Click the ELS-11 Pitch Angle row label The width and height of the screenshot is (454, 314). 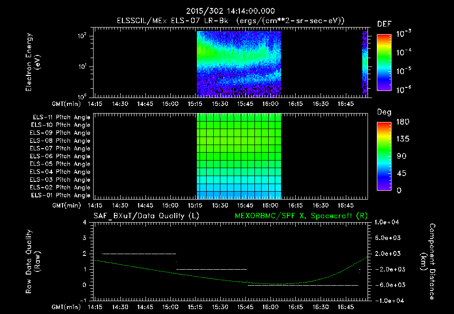coord(61,118)
